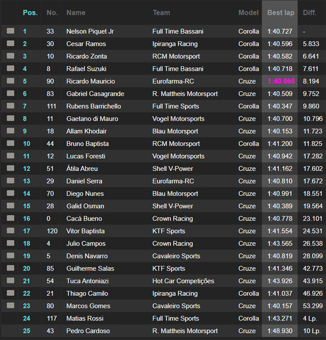Click the checkered flag icon beside Galid Osman
This screenshot has width=326, height=340.
(x=11, y=206)
